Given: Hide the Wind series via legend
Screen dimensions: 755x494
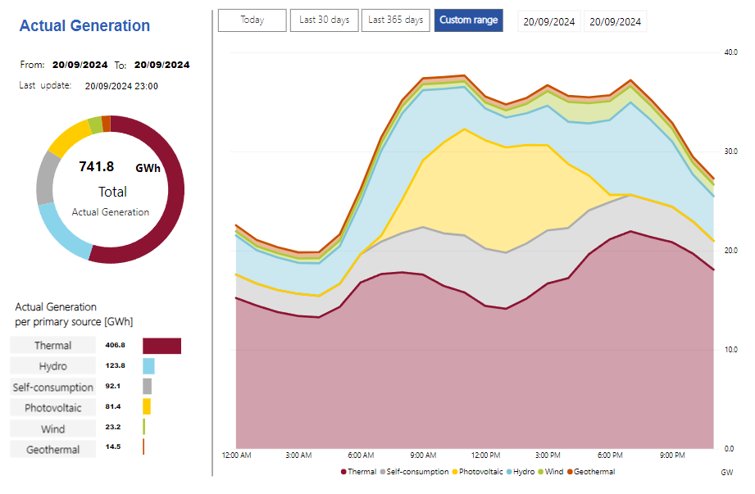Looking at the screenshot, I should coord(553,472).
